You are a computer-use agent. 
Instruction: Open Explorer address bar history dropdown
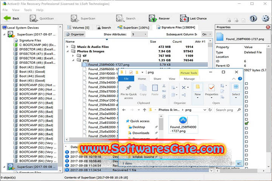click(205, 110)
